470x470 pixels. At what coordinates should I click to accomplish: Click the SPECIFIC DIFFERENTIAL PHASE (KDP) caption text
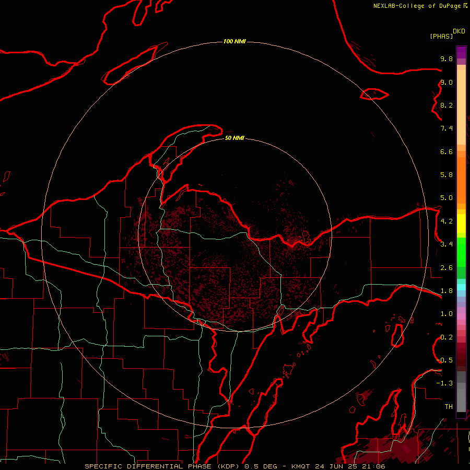[162, 466]
